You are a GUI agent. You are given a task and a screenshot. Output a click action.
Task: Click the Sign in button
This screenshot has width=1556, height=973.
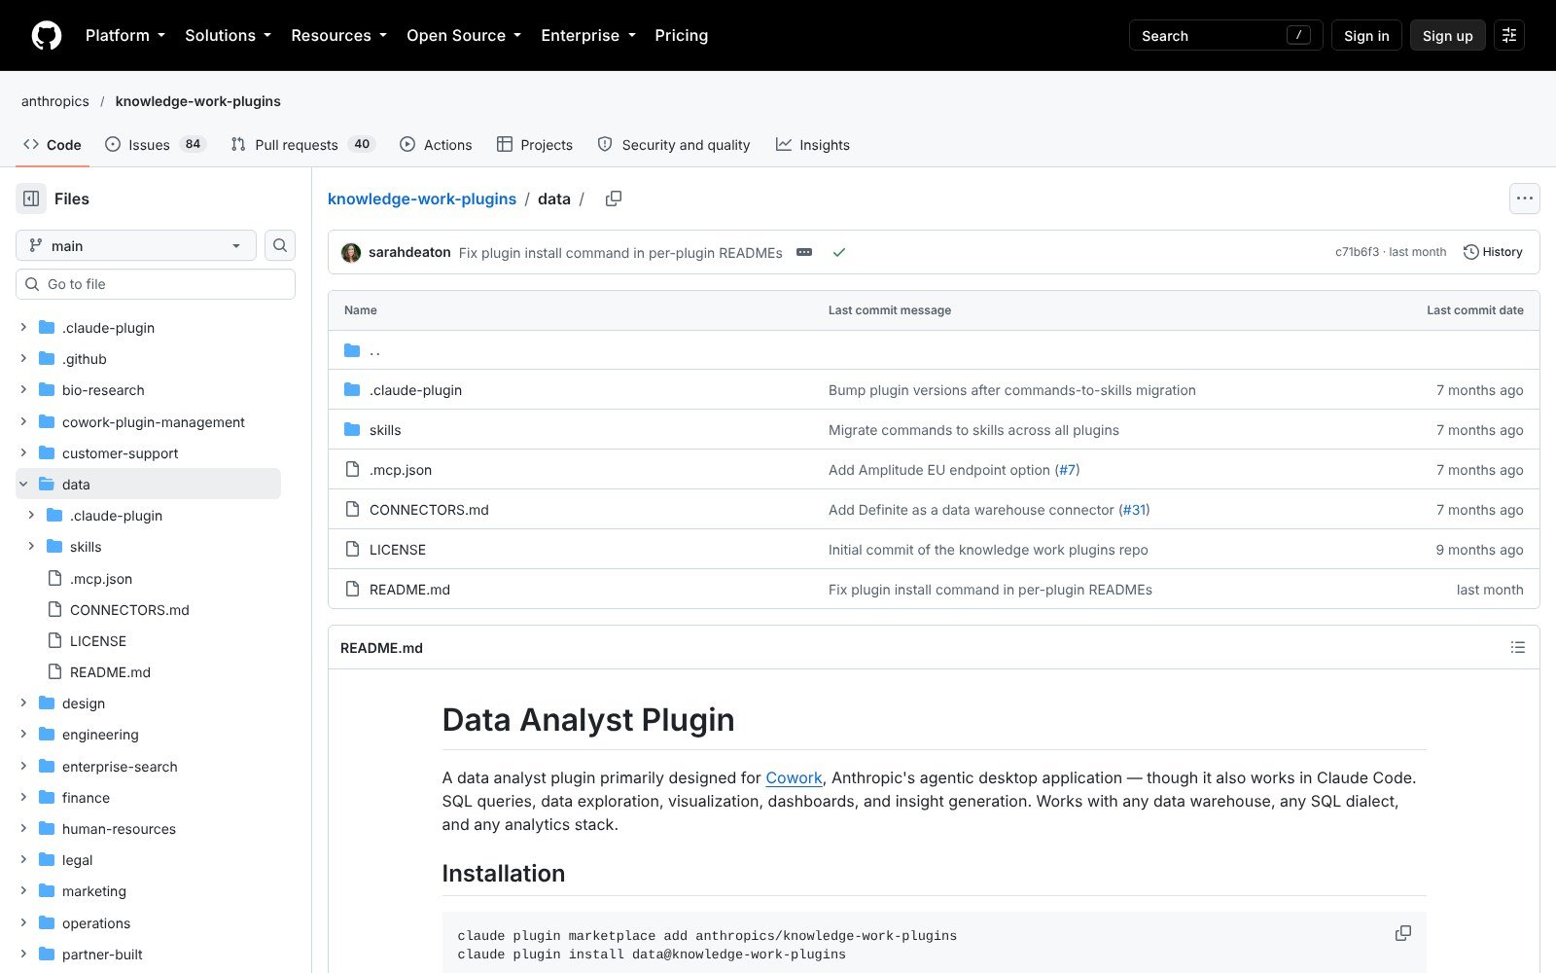pos(1366,35)
